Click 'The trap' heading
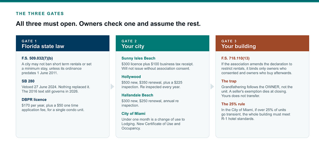The image size is (319, 149). [x=229, y=81]
